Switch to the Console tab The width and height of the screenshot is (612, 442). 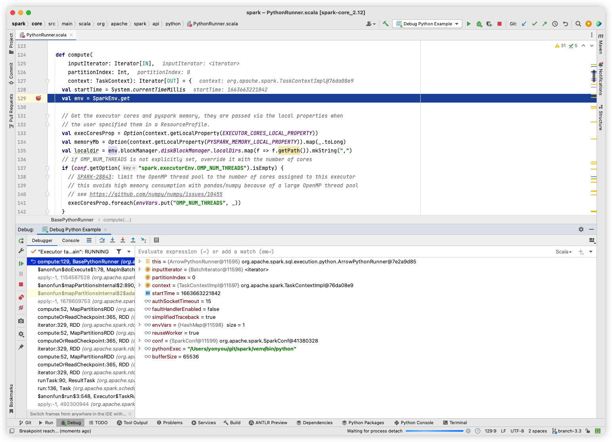71,240
